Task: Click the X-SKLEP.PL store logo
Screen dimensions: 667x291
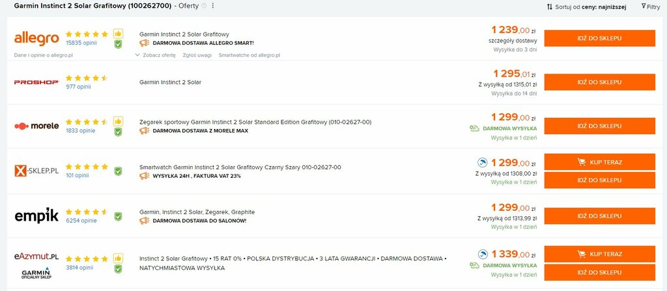Action: pyautogui.click(x=36, y=171)
